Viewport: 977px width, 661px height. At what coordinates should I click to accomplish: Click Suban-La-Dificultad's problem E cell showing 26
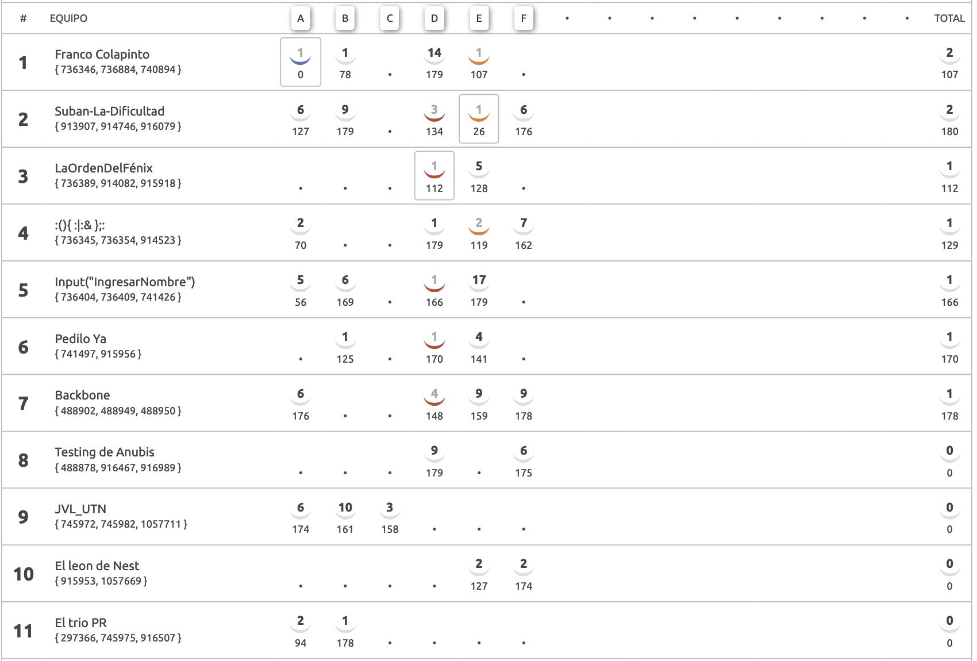479,119
